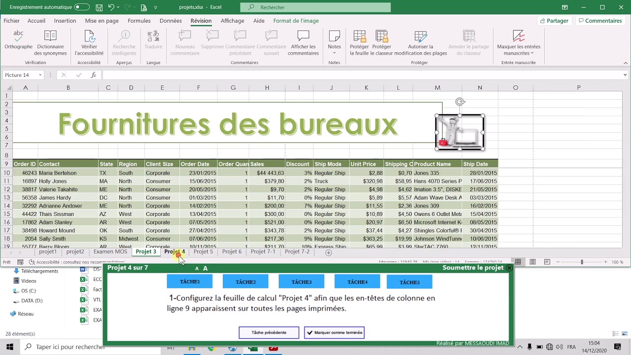Click Afficher les commentaires
Viewport: 631px width, 355px height.
[x=303, y=43]
